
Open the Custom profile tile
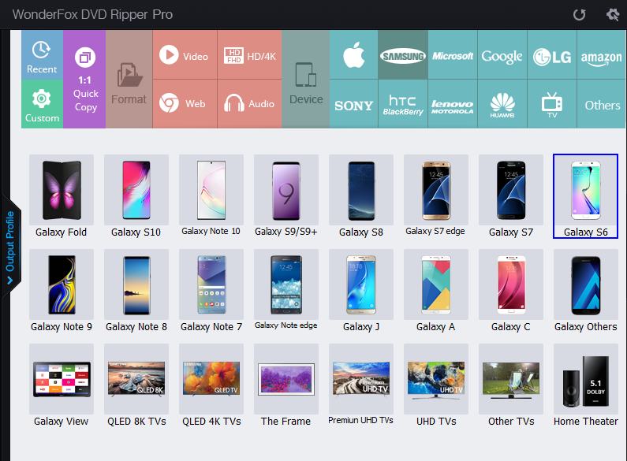[42, 104]
